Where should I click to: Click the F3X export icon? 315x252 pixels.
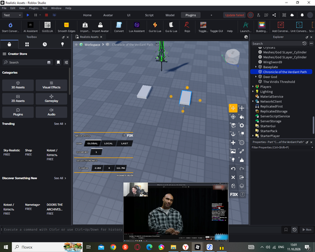click(x=242, y=177)
